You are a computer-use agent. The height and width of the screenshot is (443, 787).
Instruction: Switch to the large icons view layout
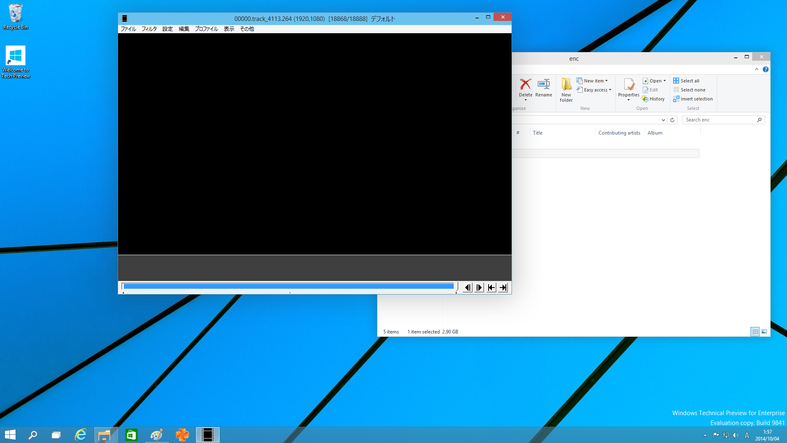pos(764,331)
